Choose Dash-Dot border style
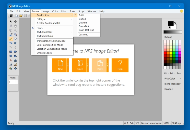190x130 pixels. tap(87, 26)
